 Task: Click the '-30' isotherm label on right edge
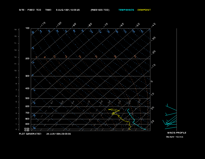coord(153,39)
